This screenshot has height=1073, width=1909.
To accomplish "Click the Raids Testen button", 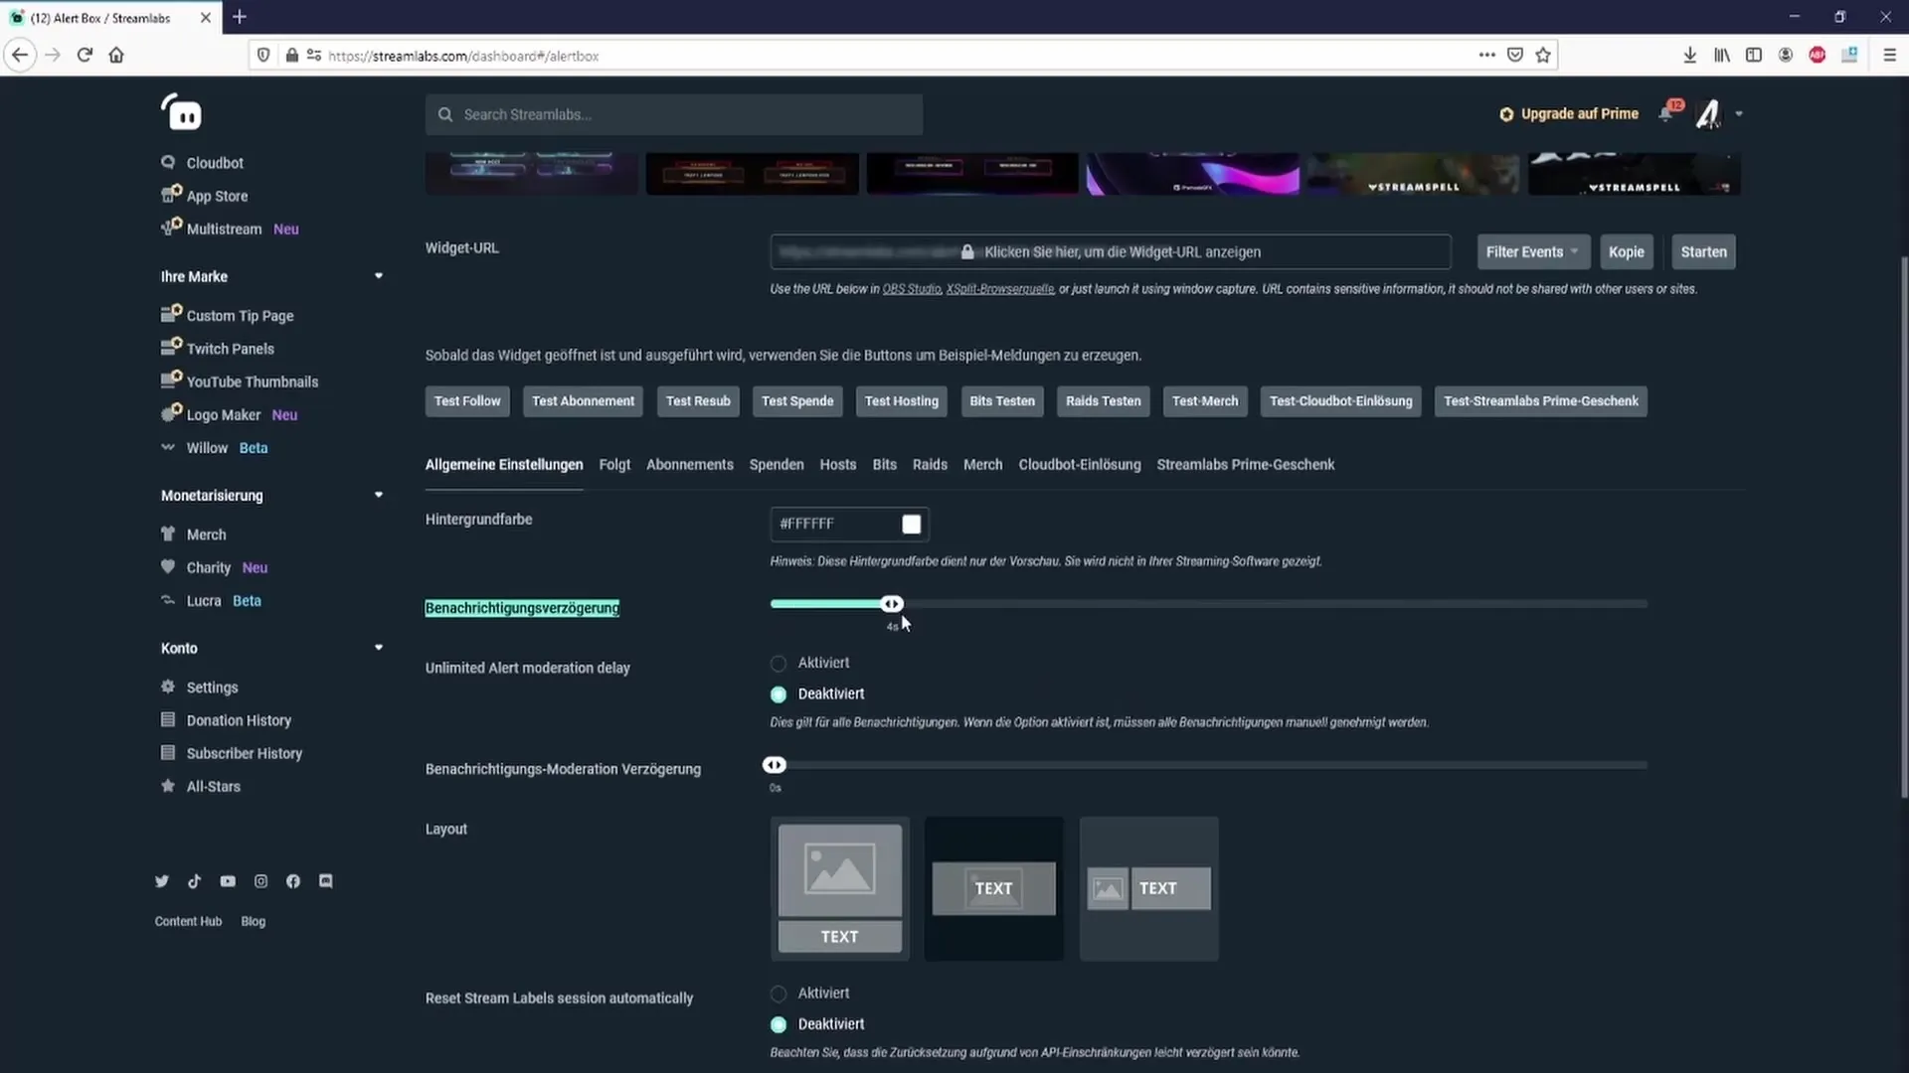I will click(x=1104, y=401).
